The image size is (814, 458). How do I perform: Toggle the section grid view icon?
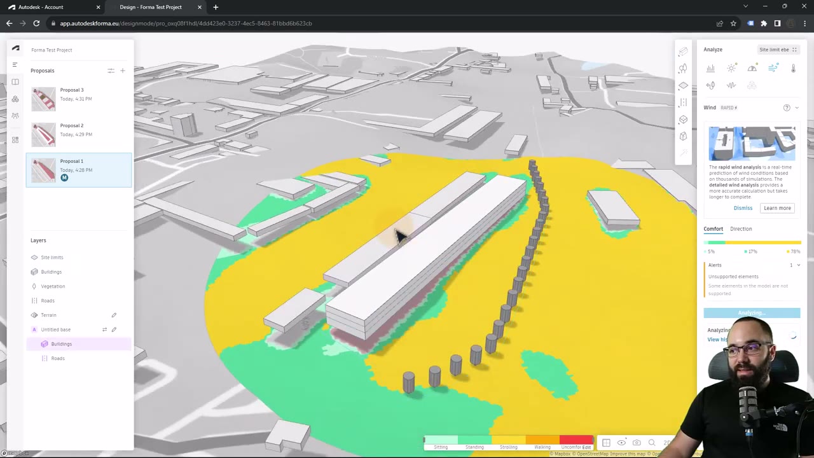(x=606, y=443)
